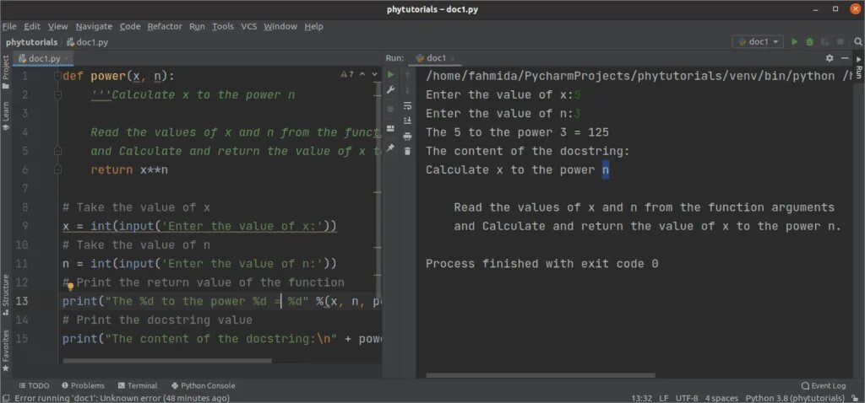
Task: Rerun doc1 from Run panel green arrow
Action: (x=390, y=74)
